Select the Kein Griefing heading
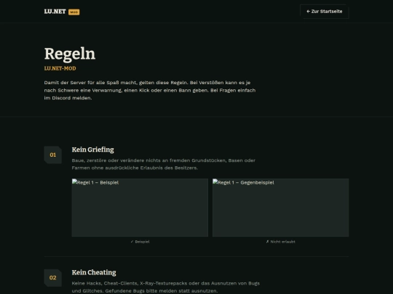393x294 pixels. 92,150
